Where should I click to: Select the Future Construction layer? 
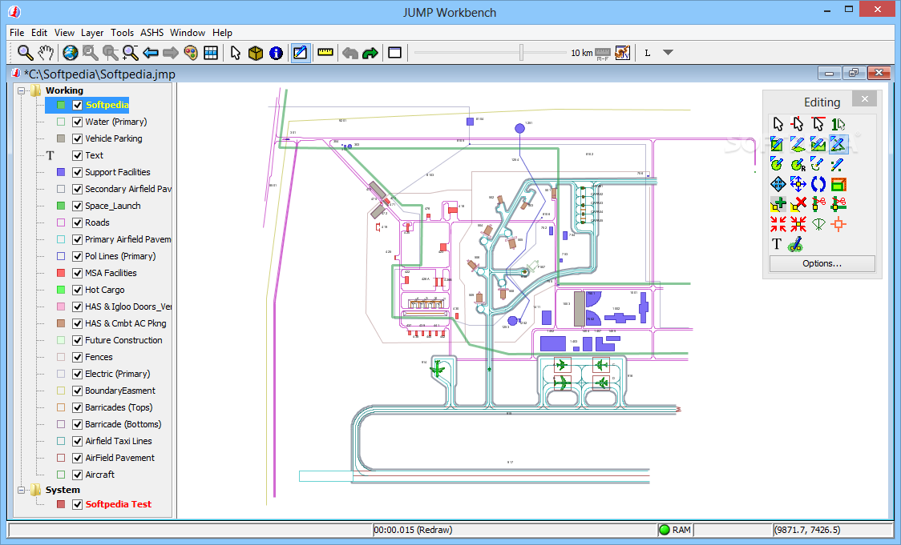click(x=123, y=340)
